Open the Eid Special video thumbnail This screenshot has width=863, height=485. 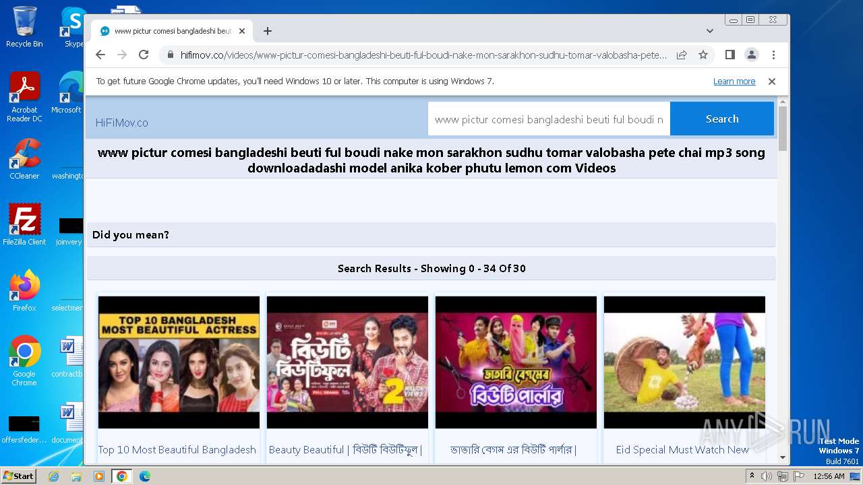(684, 362)
